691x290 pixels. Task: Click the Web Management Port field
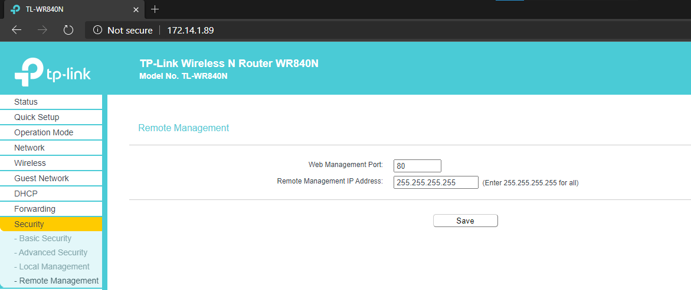[x=417, y=166]
